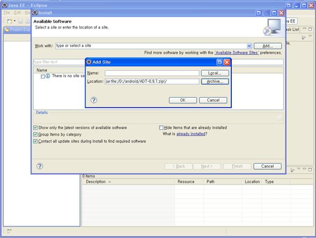Open help icon in Add Site dialog

[94, 100]
